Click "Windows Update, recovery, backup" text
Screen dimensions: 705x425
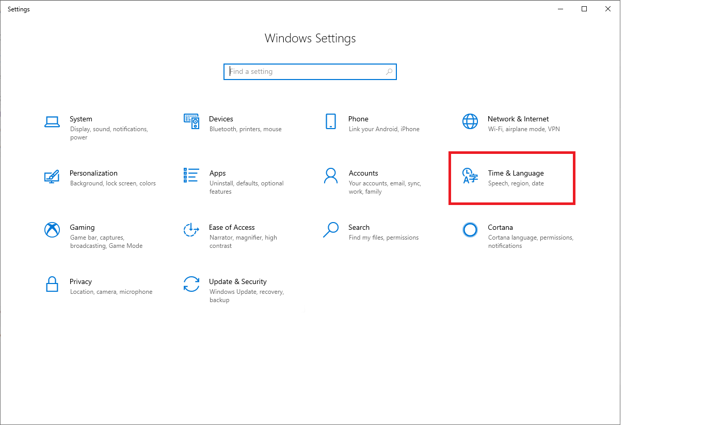(x=247, y=296)
